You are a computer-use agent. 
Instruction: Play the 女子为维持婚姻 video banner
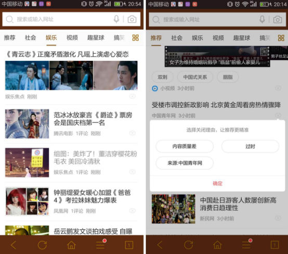tap(217, 56)
